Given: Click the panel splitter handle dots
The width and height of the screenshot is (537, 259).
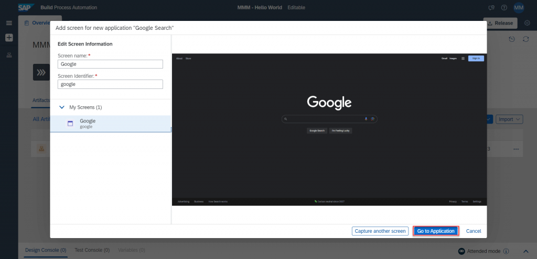Looking at the screenshot, I should (171, 129).
